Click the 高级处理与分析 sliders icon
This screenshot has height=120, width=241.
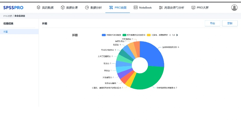(x=161, y=7)
